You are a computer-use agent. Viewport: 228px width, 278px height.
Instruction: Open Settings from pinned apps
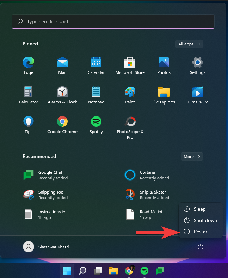click(x=198, y=65)
